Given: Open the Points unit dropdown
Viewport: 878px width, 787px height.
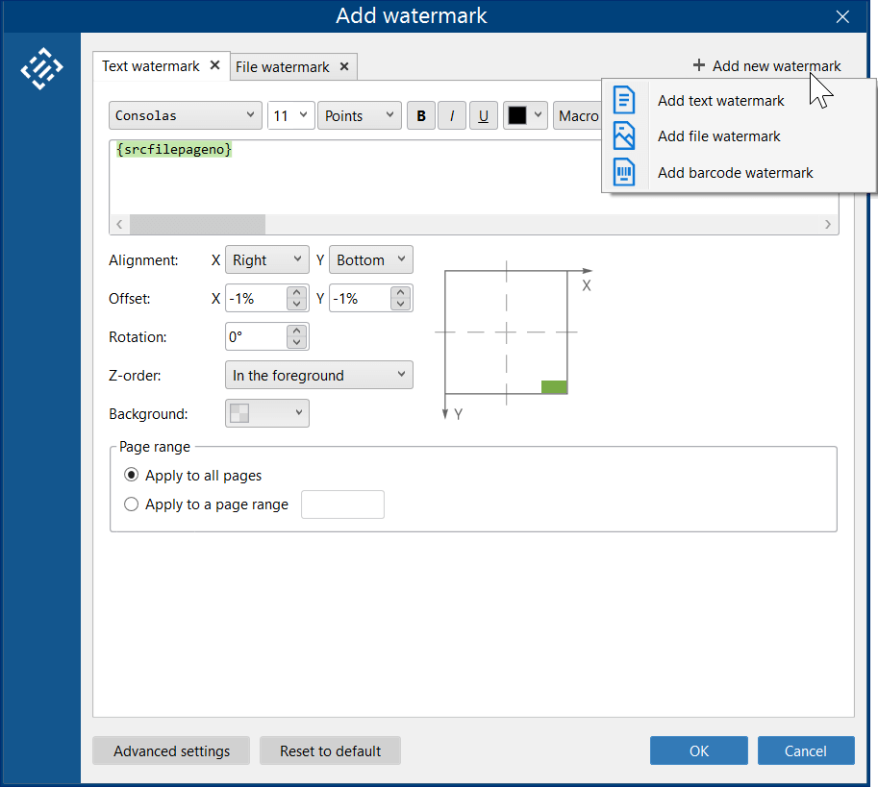Looking at the screenshot, I should [360, 115].
